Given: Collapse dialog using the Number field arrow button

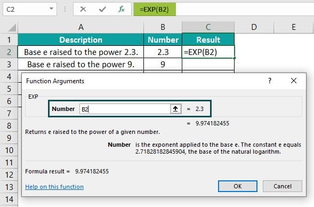Looking at the screenshot, I should pyautogui.click(x=175, y=109).
